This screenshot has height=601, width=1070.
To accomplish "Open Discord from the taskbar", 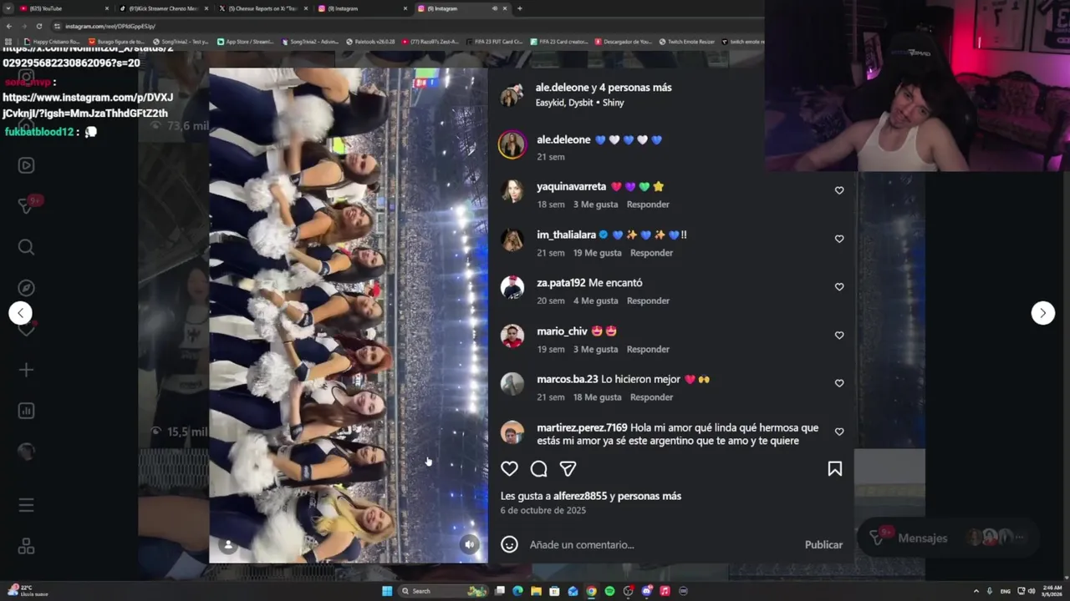I will pyautogui.click(x=646, y=591).
